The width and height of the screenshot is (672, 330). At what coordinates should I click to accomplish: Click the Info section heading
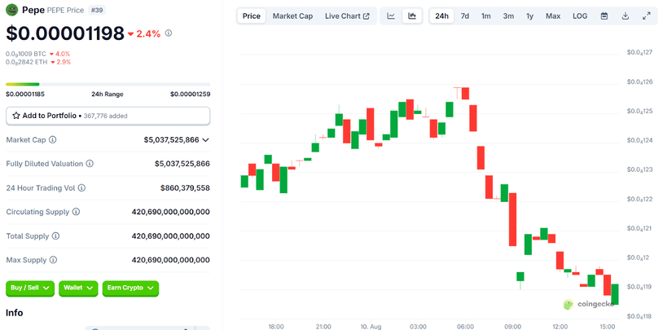[14, 313]
